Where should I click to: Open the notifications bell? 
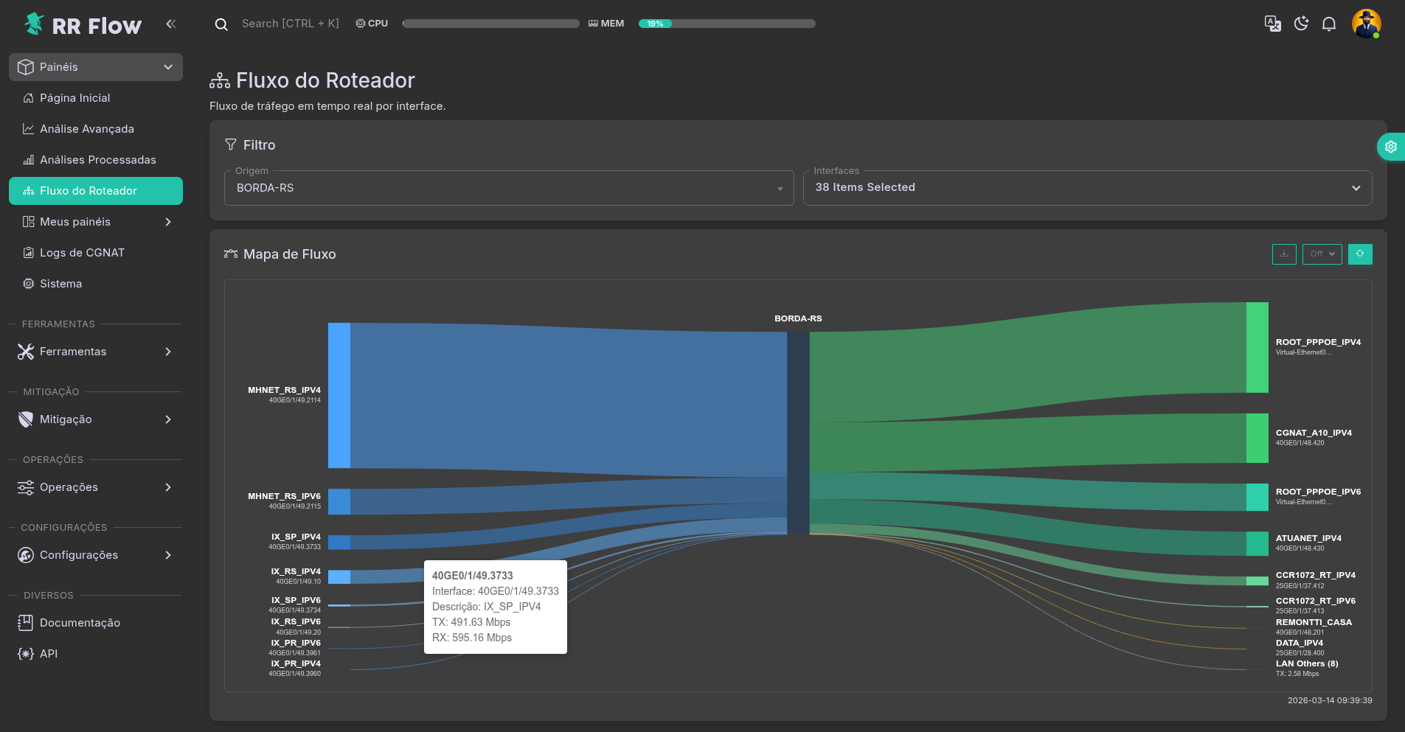pyautogui.click(x=1329, y=24)
